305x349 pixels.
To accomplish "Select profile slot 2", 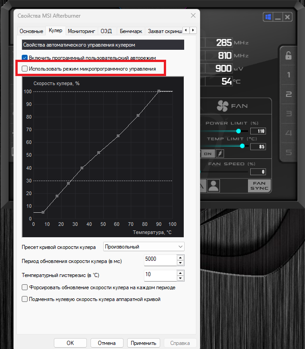I will [289, 94].
